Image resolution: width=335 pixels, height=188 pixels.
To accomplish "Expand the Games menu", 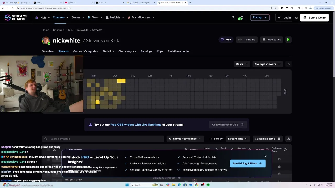I will (x=78, y=17).
